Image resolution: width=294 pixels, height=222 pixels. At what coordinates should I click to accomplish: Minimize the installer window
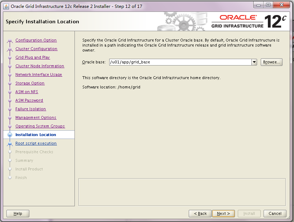coord(259,5)
